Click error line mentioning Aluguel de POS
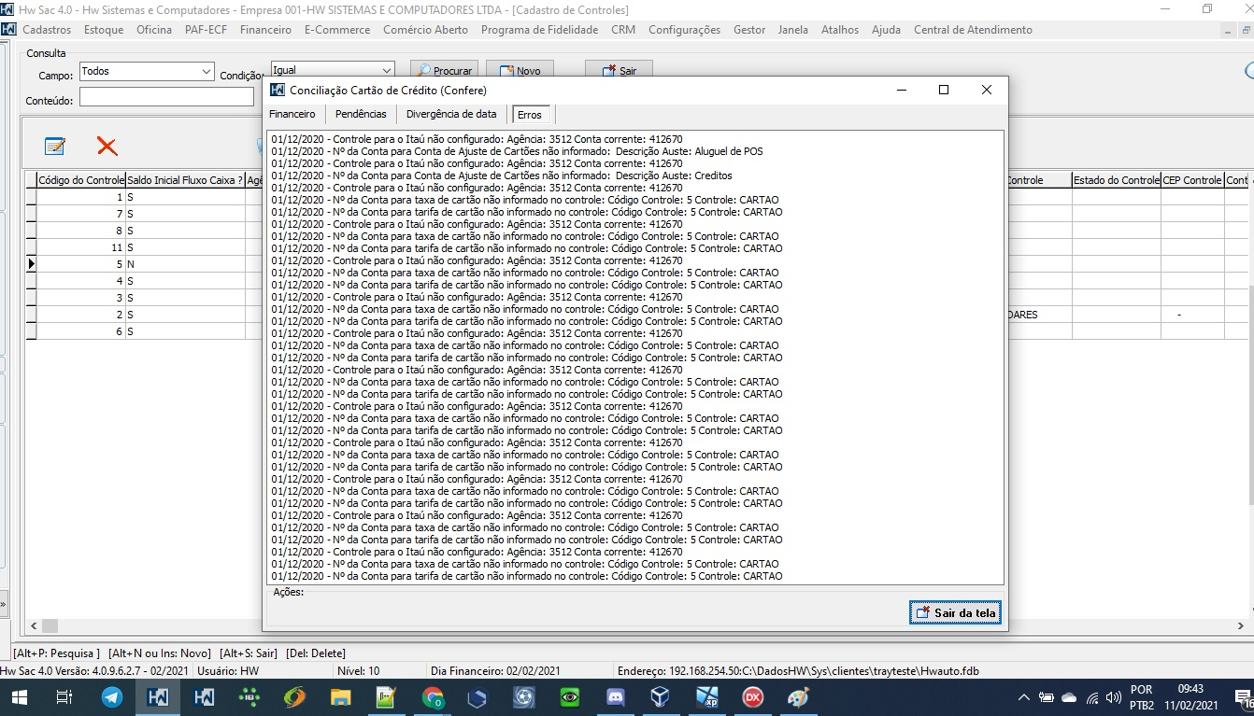1254x716 pixels. pos(517,151)
